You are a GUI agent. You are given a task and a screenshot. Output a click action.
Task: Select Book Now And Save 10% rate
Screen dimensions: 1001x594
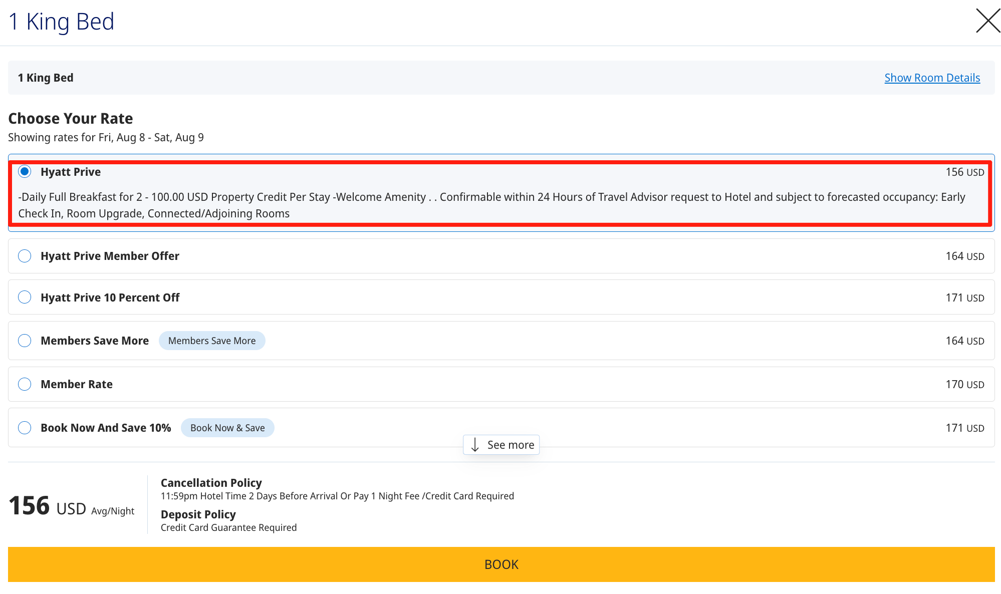25,428
